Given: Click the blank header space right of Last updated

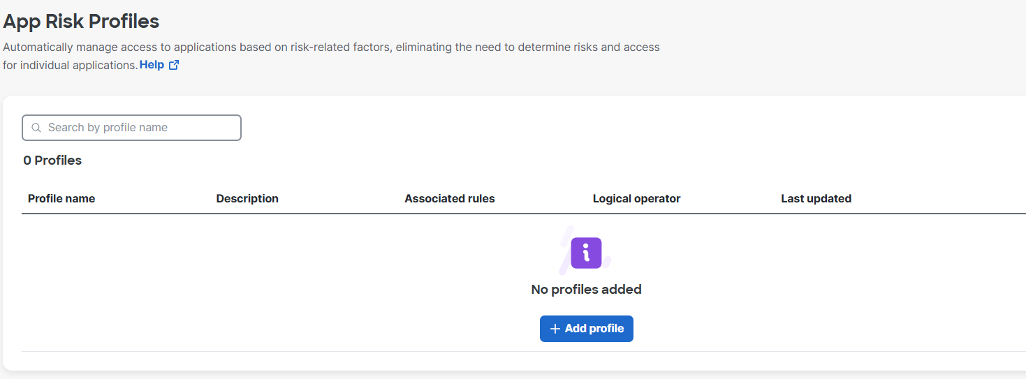Looking at the screenshot, I should [x=943, y=198].
